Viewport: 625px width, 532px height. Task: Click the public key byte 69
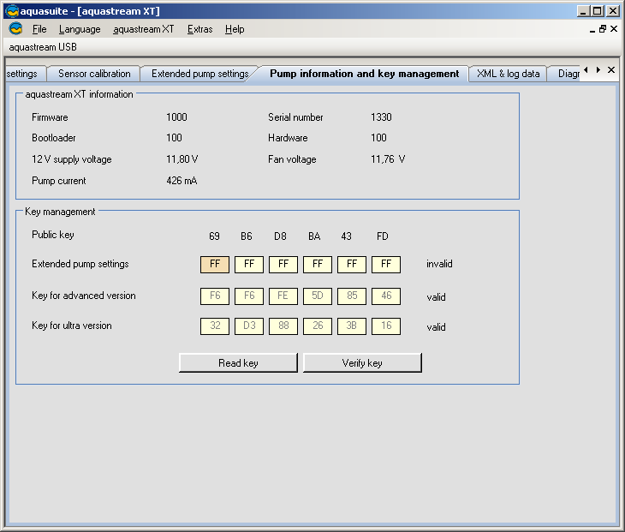[214, 236]
